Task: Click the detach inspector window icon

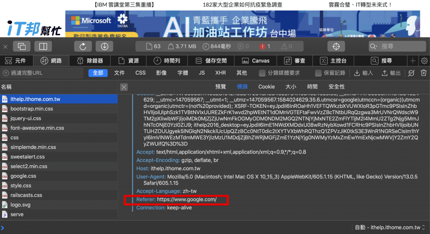Action: [x=22, y=46]
